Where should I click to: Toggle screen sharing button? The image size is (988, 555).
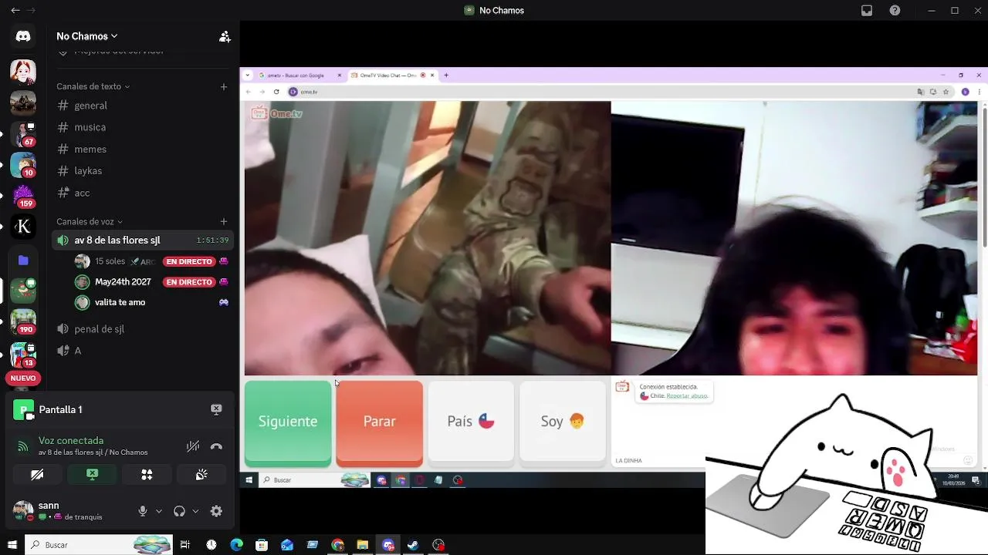click(92, 475)
